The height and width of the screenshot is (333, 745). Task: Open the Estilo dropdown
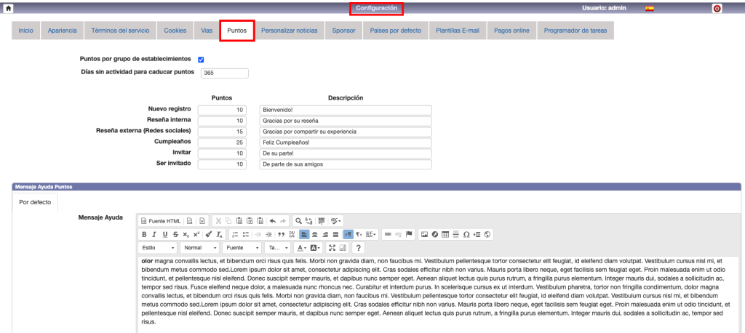(157, 248)
